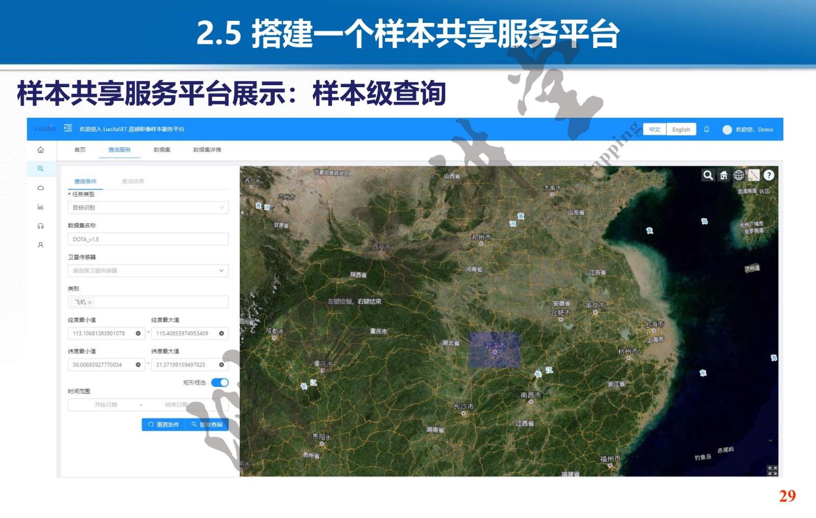
Task: Select the base imagery layer swatch
Action: point(754,175)
